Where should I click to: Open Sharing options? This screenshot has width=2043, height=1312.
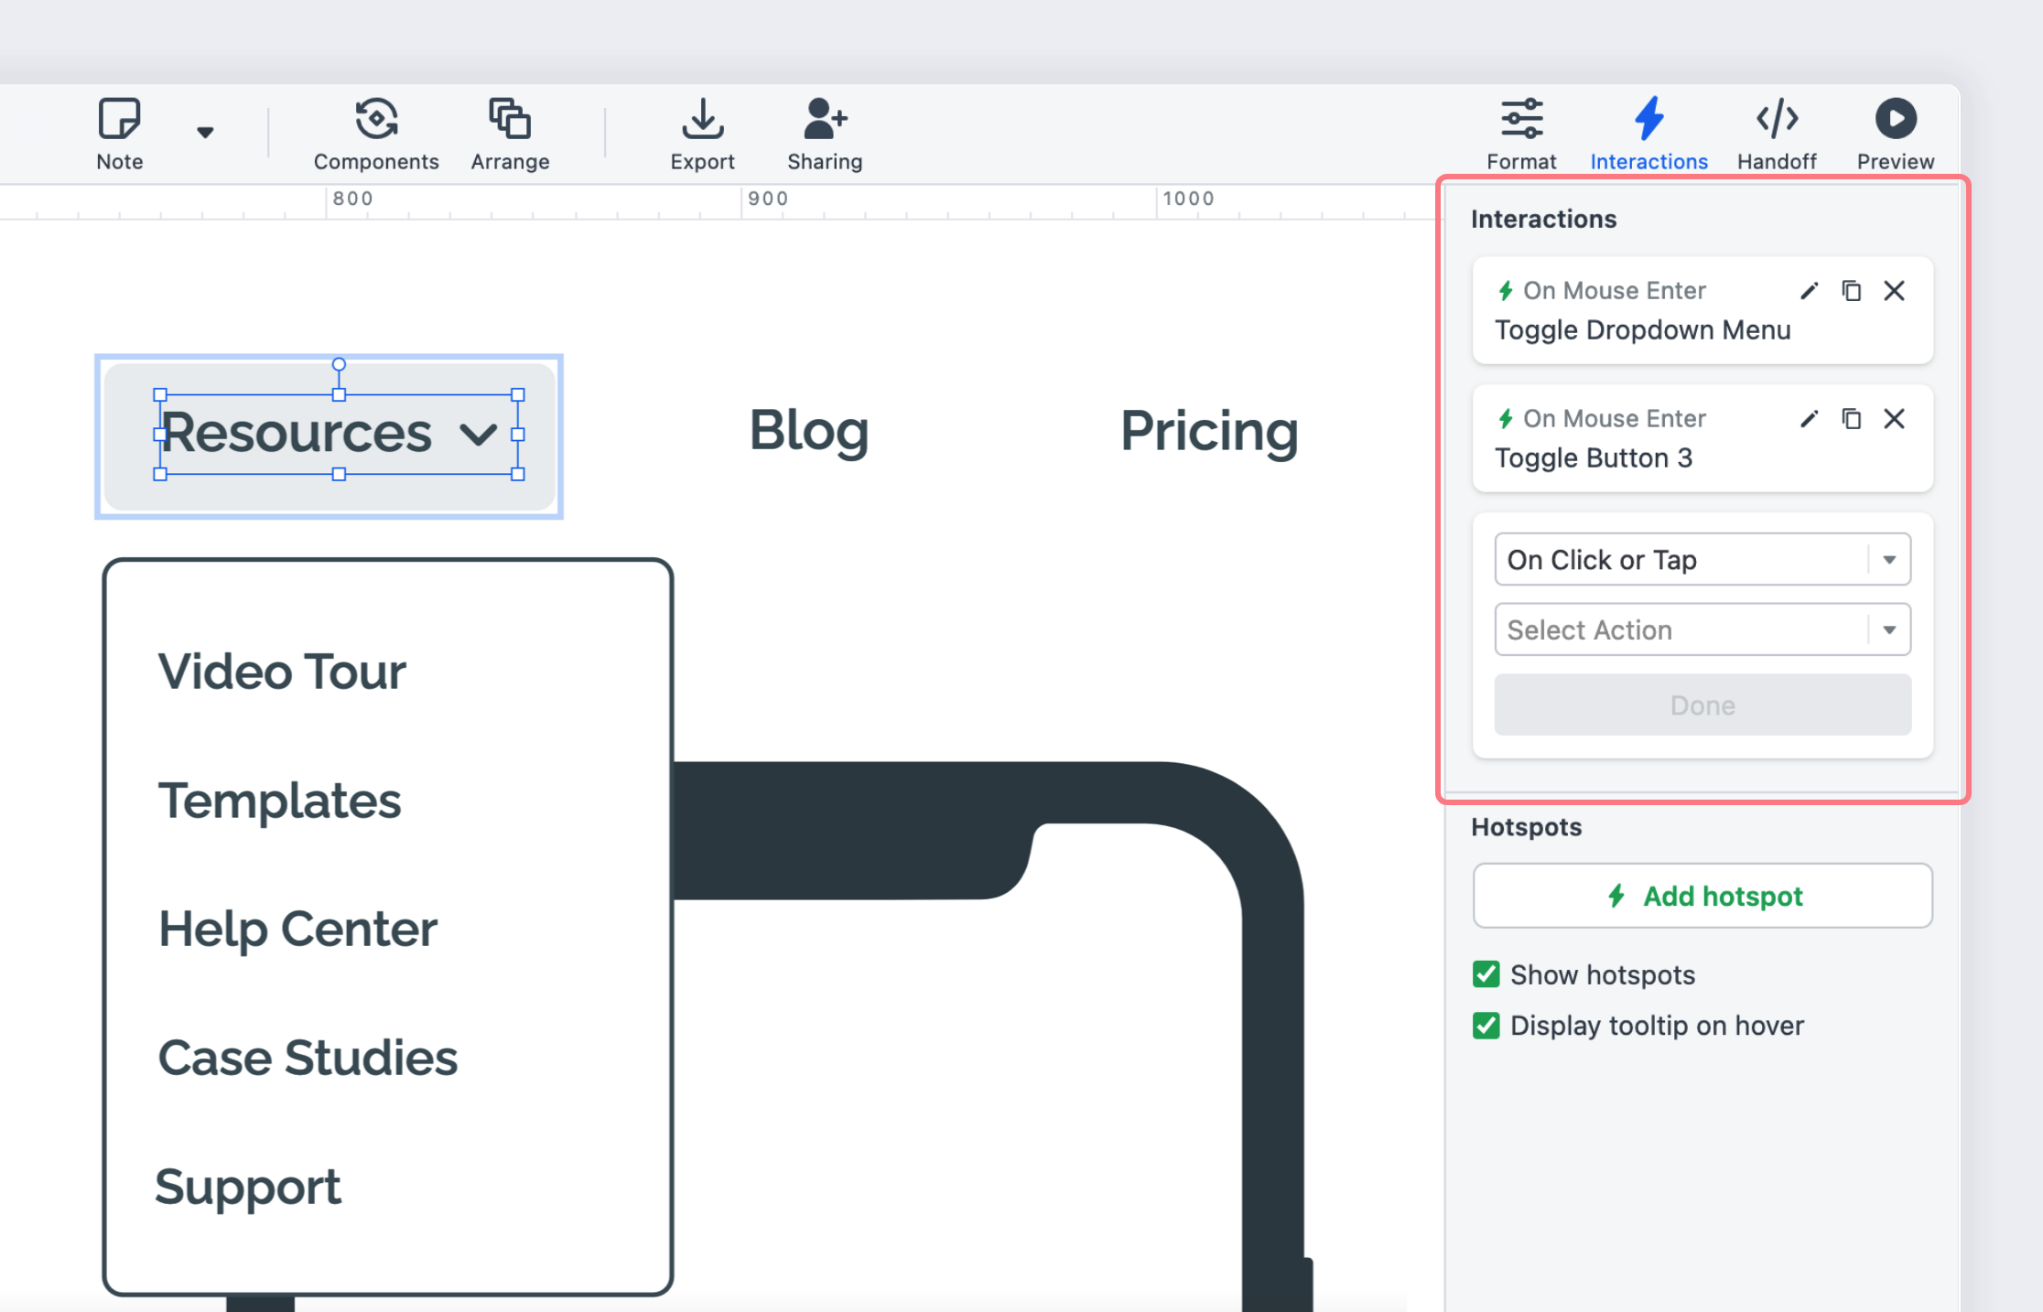pos(825,134)
